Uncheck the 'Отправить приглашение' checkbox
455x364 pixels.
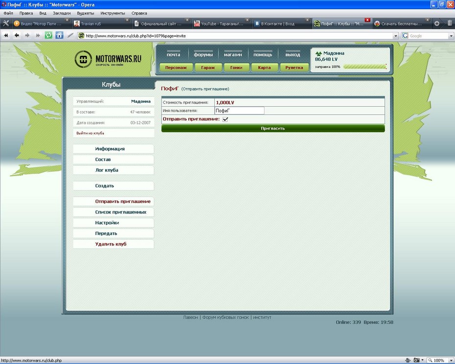coord(226,119)
